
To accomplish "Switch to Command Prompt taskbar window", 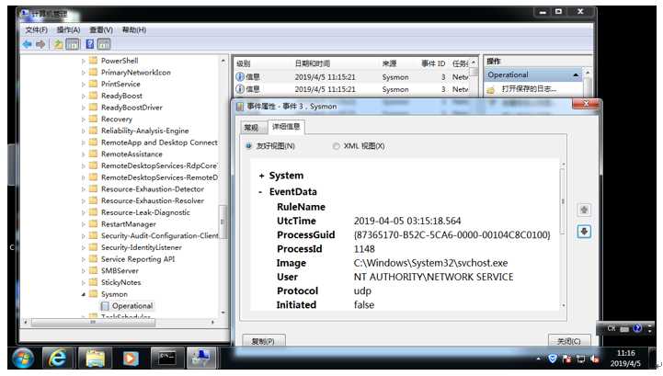I will pyautogui.click(x=167, y=359).
